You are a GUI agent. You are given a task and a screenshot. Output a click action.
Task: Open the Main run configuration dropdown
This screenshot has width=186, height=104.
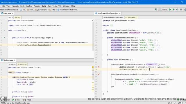point(163,10)
